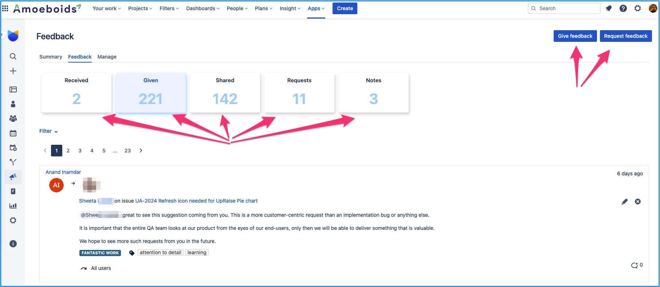
Task: Click the sidebar search magnifier icon
Action: (13, 56)
